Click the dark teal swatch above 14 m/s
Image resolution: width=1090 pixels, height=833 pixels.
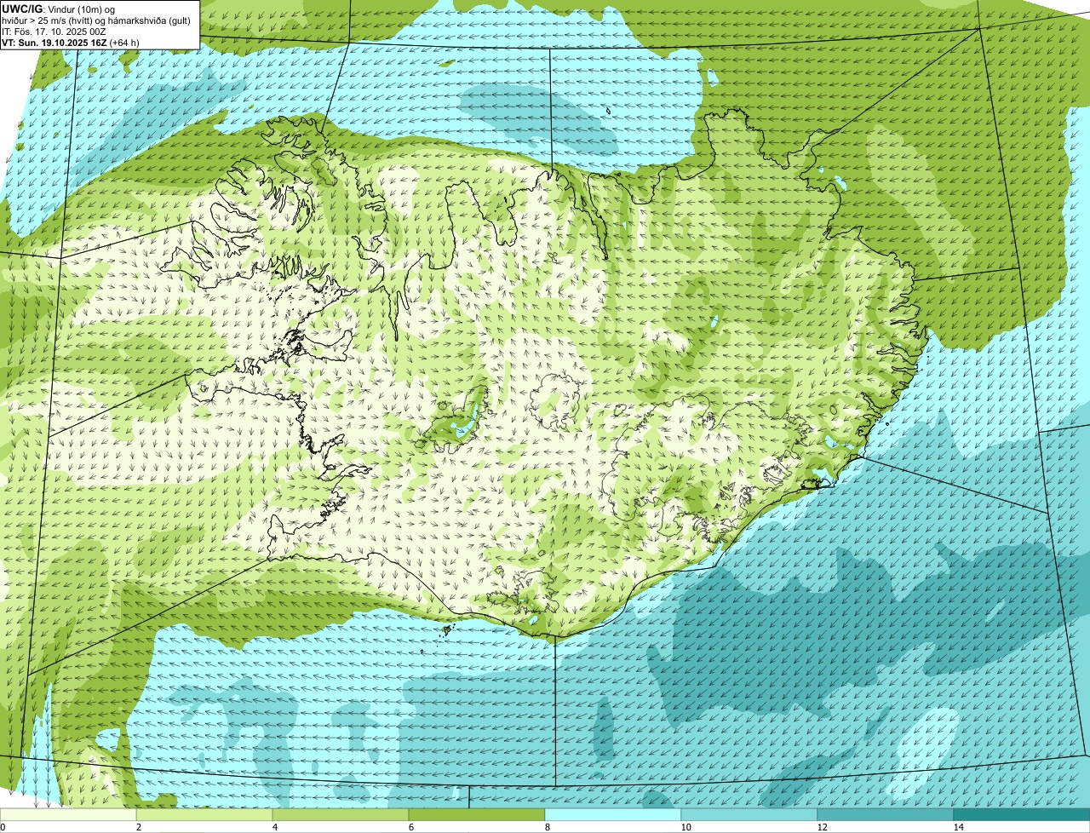[x=1022, y=814]
